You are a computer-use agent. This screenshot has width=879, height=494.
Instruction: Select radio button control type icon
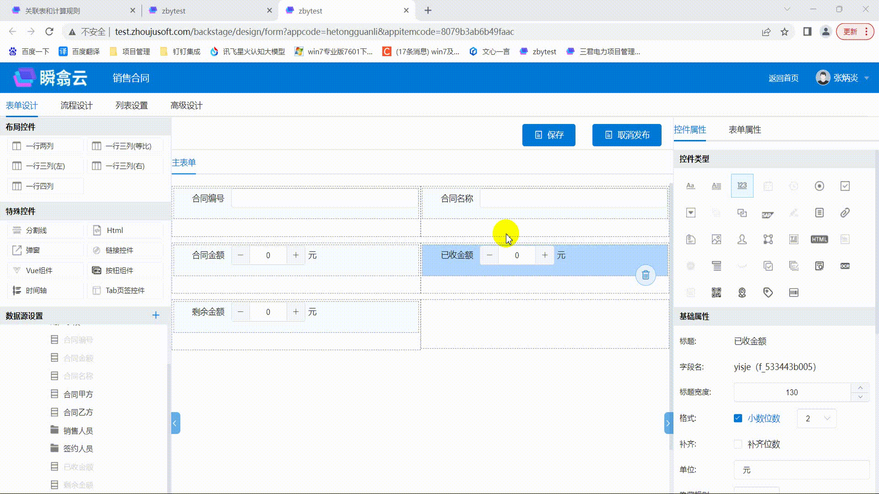click(819, 186)
